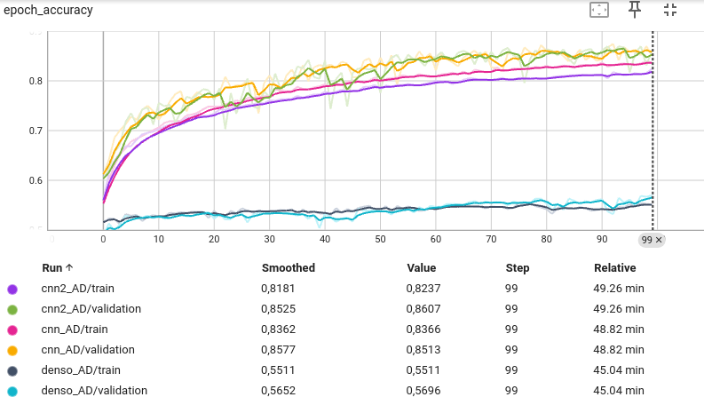The height and width of the screenshot is (413, 704).
Task: Click the step 99 marker pill on axis
Action: click(x=646, y=240)
